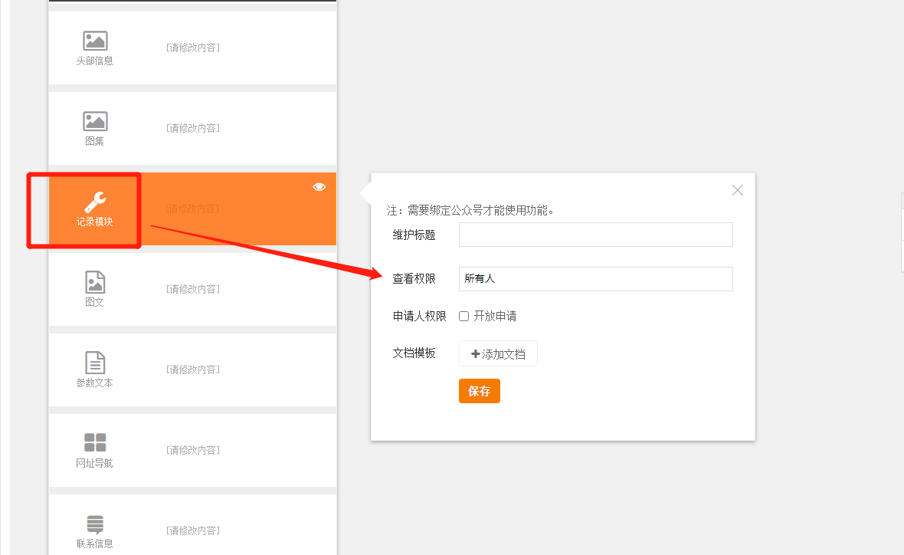Viewport: 904px width, 555px height.
Task: Click the 联系信息 message icon
Action: pyautogui.click(x=95, y=524)
